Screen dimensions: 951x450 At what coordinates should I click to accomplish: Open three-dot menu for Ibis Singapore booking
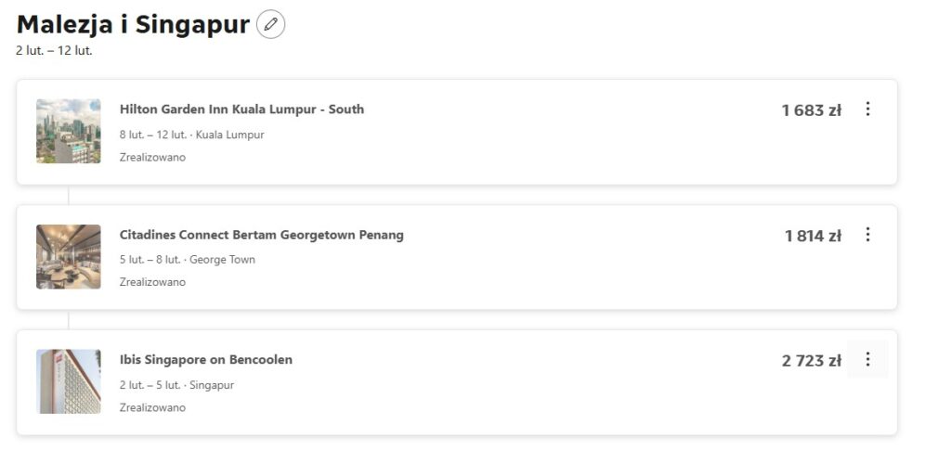[867, 359]
